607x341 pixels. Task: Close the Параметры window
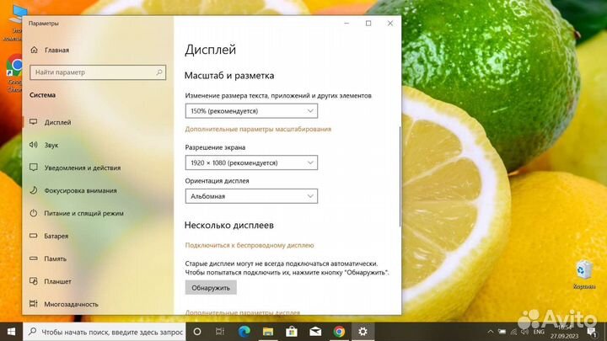(390, 24)
